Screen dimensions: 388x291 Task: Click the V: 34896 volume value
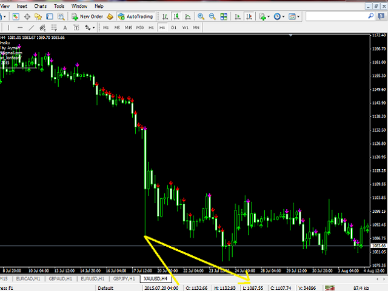(307, 288)
